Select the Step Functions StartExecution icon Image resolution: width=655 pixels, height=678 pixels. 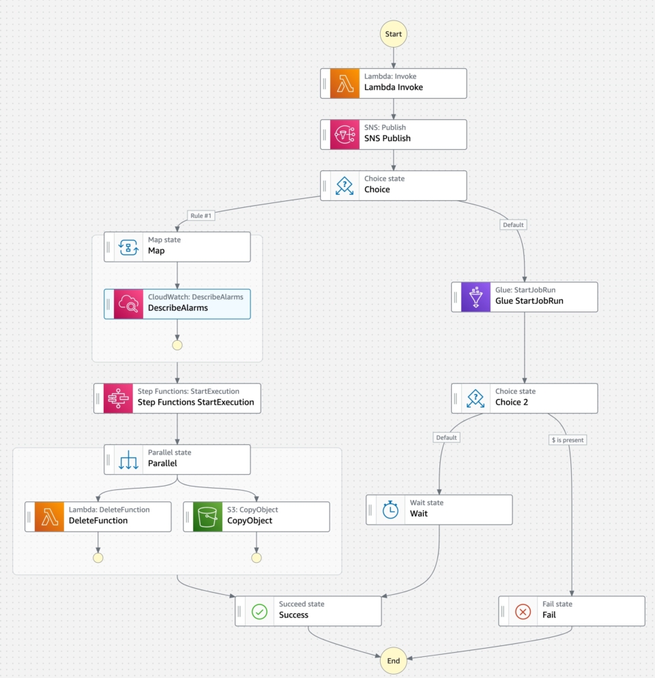pyautogui.click(x=118, y=398)
